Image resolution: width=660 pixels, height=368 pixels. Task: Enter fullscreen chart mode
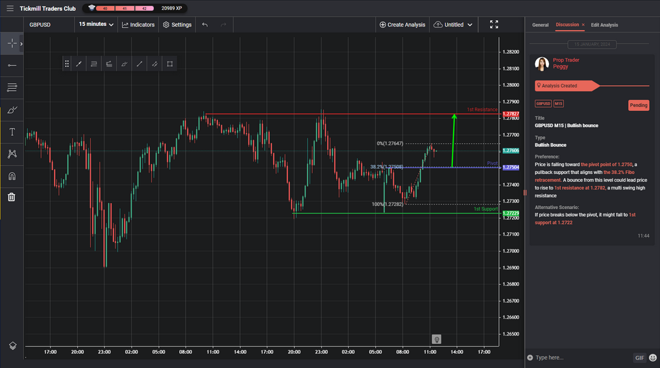[494, 25]
